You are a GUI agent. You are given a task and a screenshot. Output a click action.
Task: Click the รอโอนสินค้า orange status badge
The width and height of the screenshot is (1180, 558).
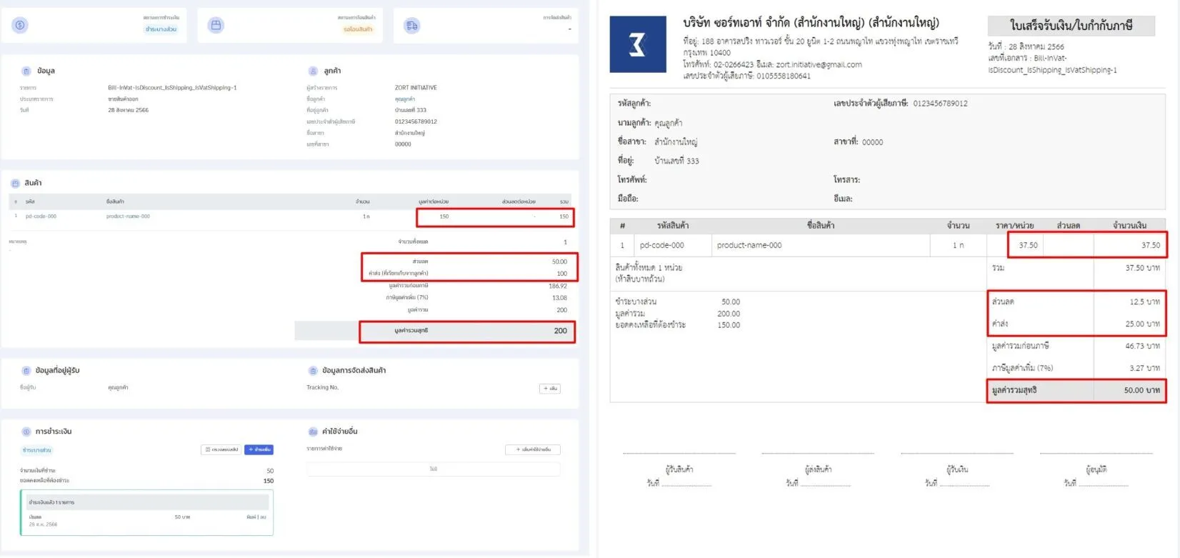click(357, 29)
